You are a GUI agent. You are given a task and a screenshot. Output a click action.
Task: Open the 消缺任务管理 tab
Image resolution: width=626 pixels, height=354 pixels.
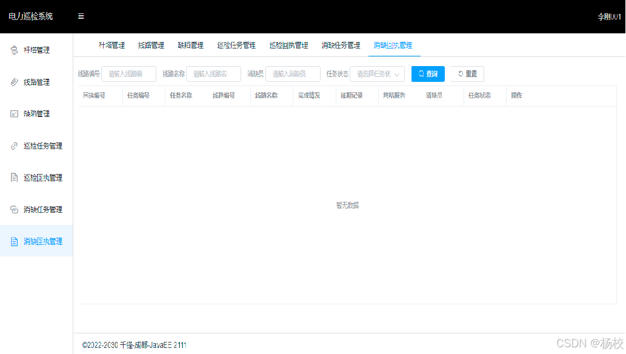340,45
